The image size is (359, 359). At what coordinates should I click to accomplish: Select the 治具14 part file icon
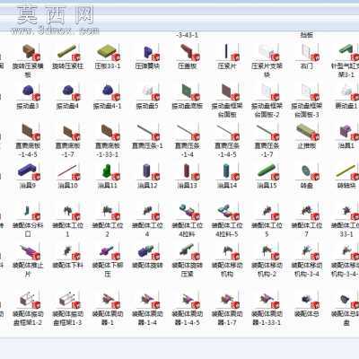click(227, 171)
